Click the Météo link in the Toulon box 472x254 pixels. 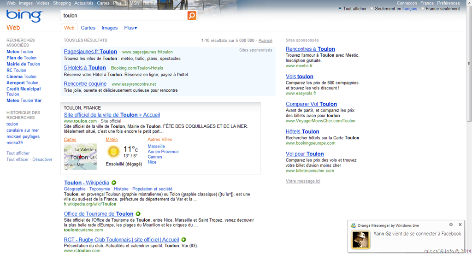click(x=112, y=139)
